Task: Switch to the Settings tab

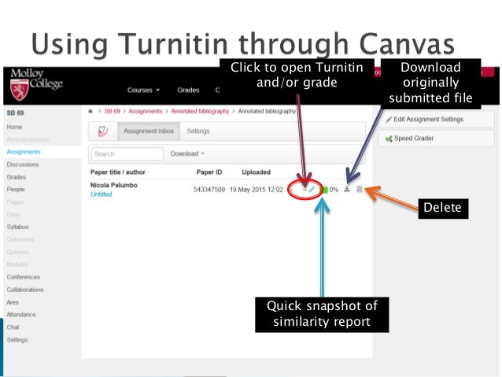Action: pyautogui.click(x=198, y=131)
